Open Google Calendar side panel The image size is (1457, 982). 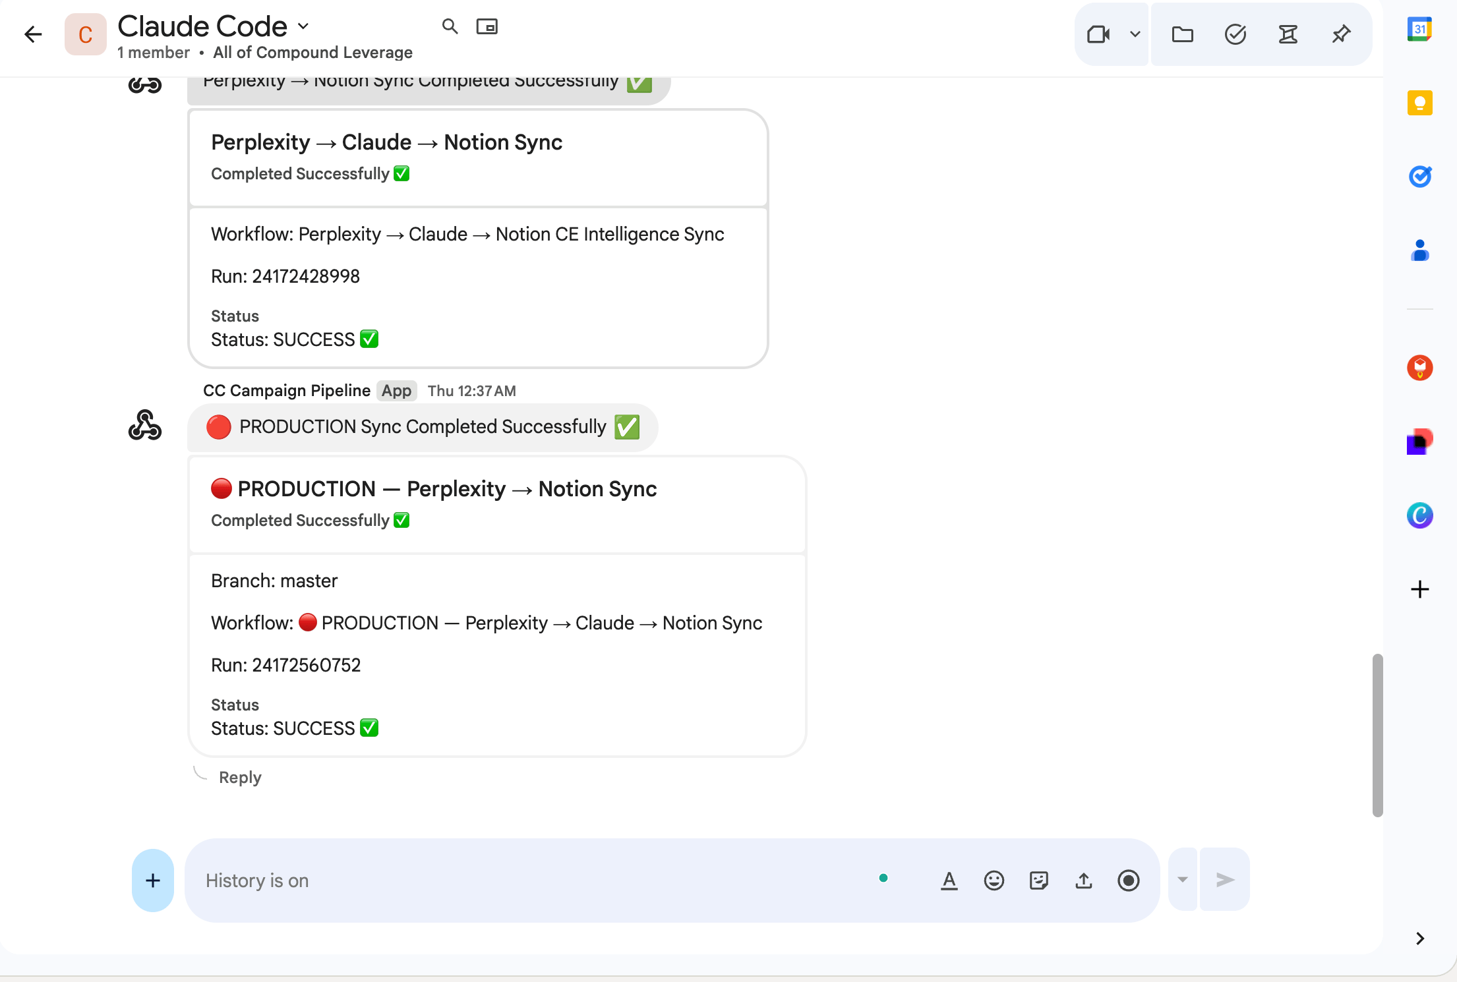[x=1419, y=29]
